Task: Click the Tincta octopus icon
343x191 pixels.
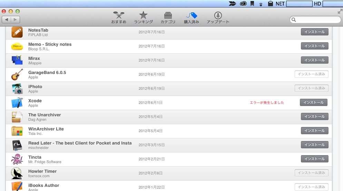Action: point(17,159)
